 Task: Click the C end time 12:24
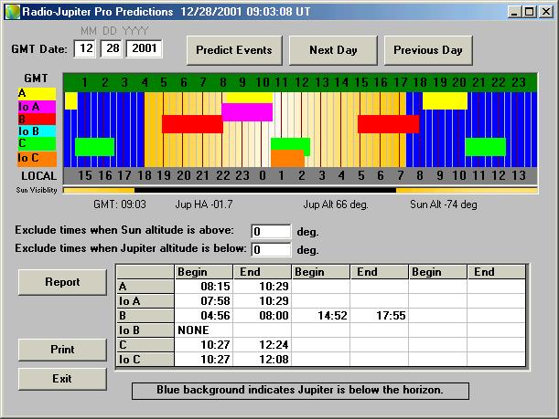pyautogui.click(x=262, y=345)
